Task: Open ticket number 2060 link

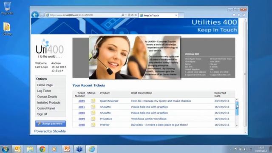Action: point(82,113)
